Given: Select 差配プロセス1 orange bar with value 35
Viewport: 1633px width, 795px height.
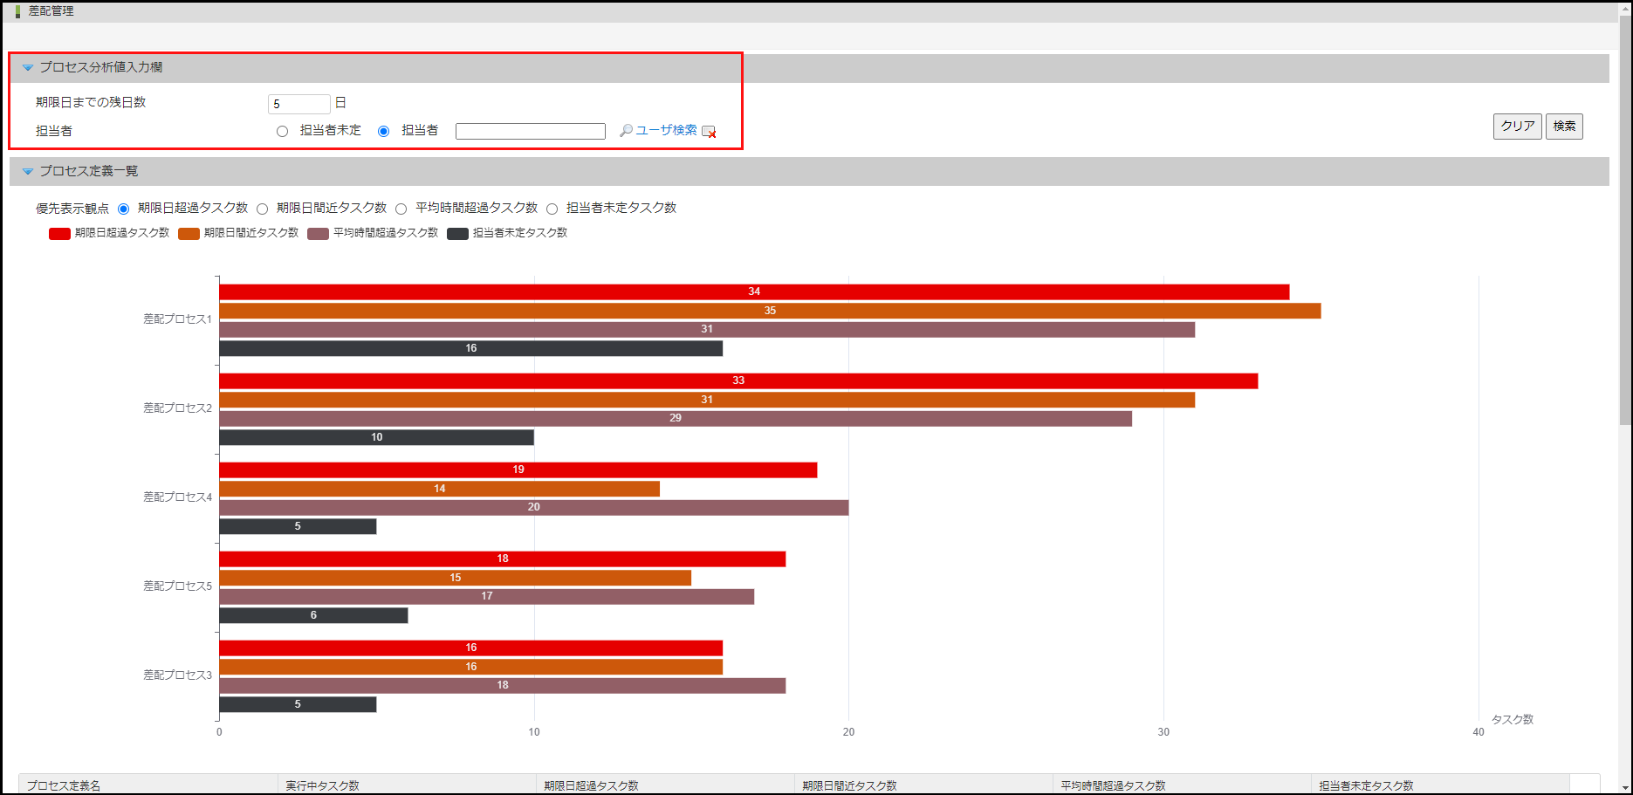Looking at the screenshot, I should (x=770, y=311).
